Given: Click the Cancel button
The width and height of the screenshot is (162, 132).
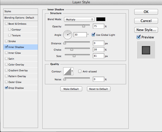Looking at the screenshot, I should [146, 21].
